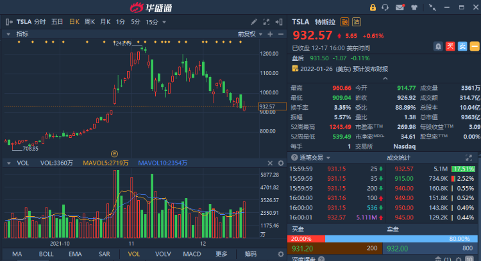Click the 5.111M trade row

(x=336, y=217)
